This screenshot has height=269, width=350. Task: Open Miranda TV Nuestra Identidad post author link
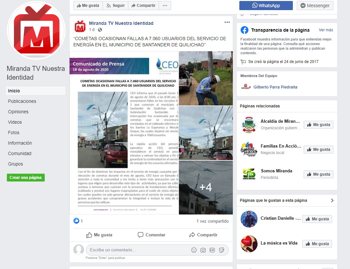121,23
